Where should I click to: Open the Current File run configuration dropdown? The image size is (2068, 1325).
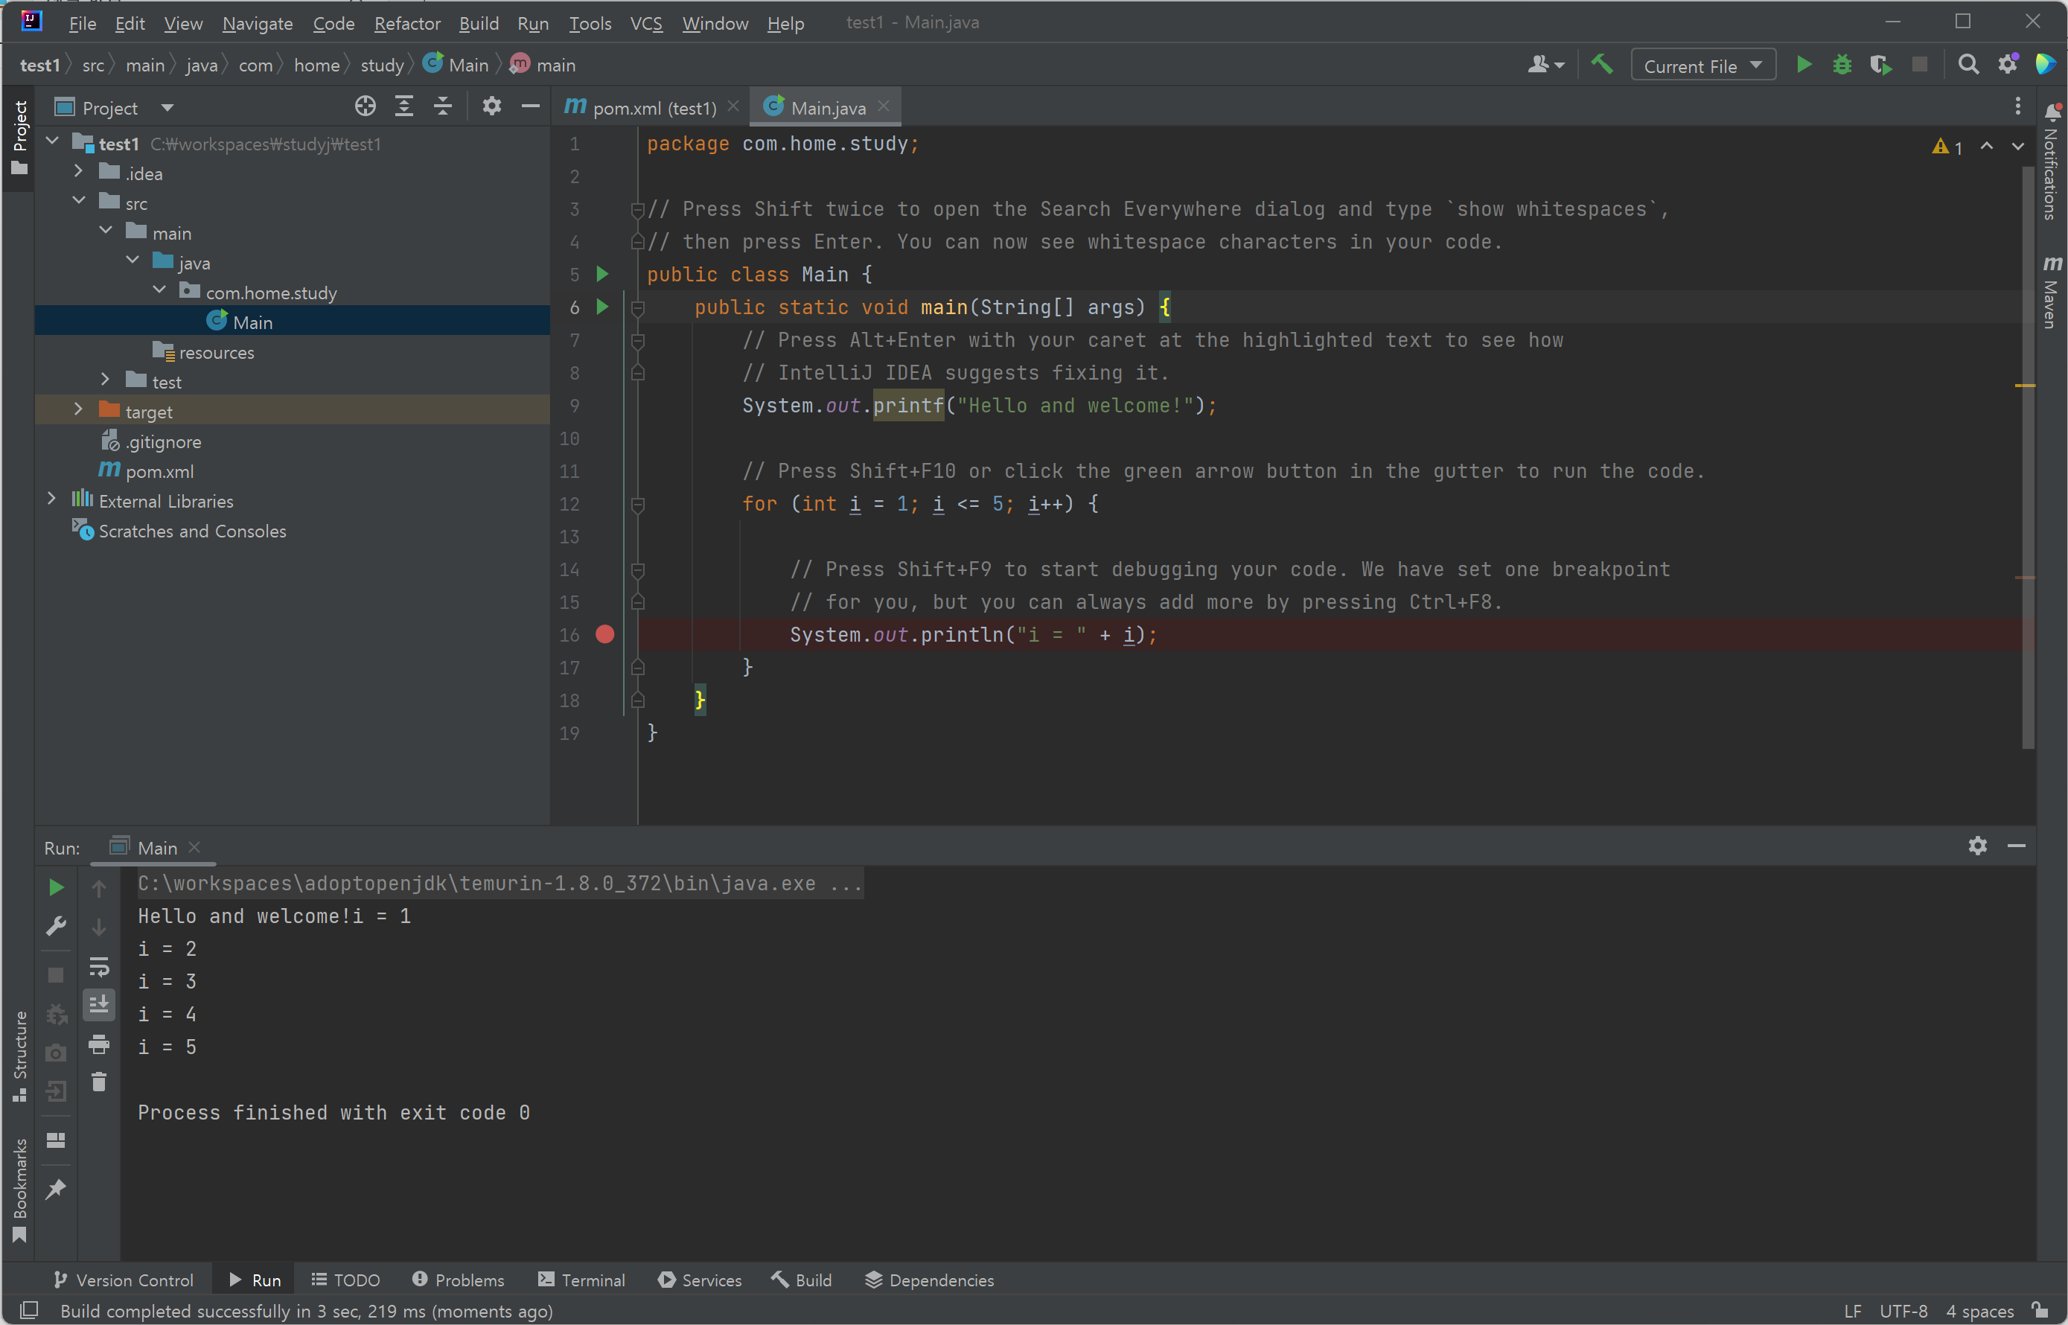1702,66
